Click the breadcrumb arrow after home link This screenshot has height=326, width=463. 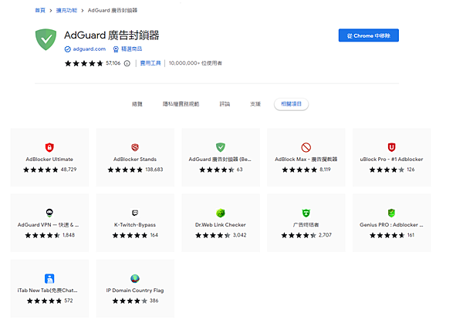[x=51, y=11]
